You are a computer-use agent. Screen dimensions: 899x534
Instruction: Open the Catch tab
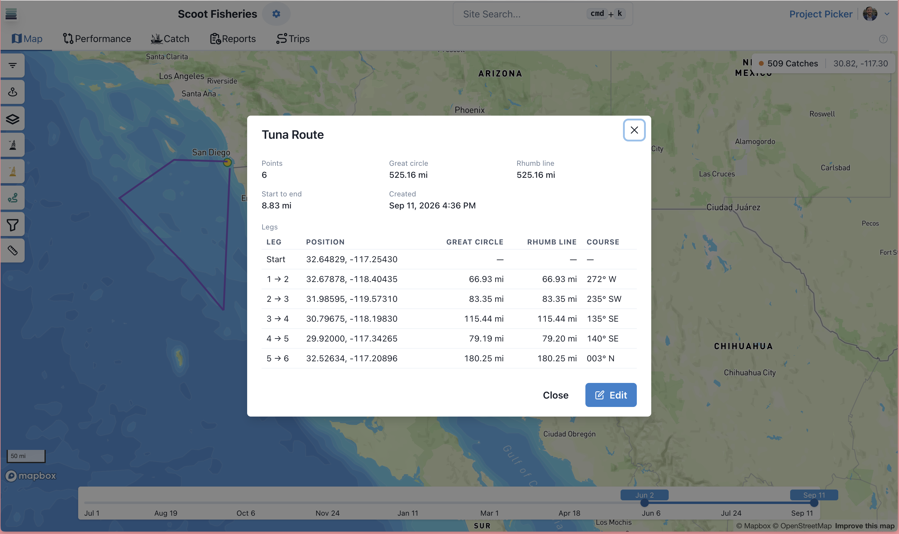(170, 38)
